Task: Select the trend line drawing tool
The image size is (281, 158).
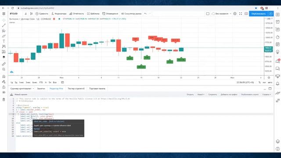Action: (x=4, y=25)
